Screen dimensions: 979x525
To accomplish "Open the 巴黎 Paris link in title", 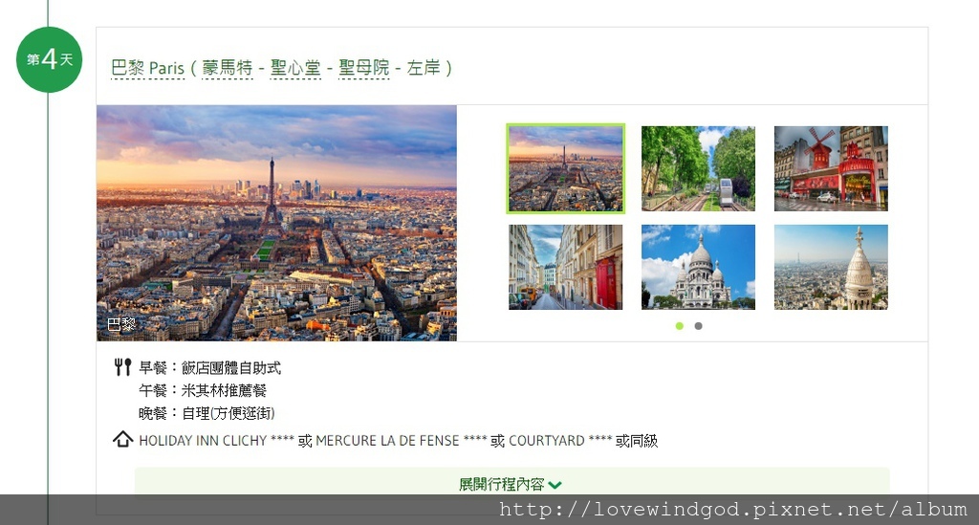I will [x=148, y=68].
